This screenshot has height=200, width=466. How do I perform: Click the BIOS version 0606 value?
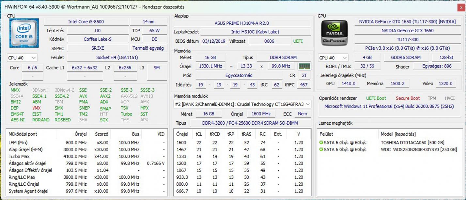pos(269,41)
